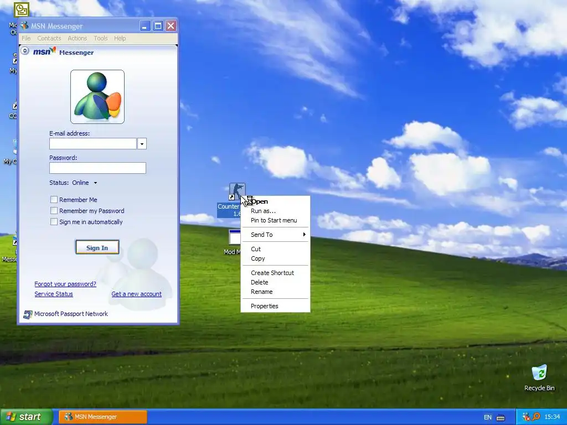Viewport: 567px width, 425px height.
Task: Open the Tools menu
Action: tap(101, 38)
